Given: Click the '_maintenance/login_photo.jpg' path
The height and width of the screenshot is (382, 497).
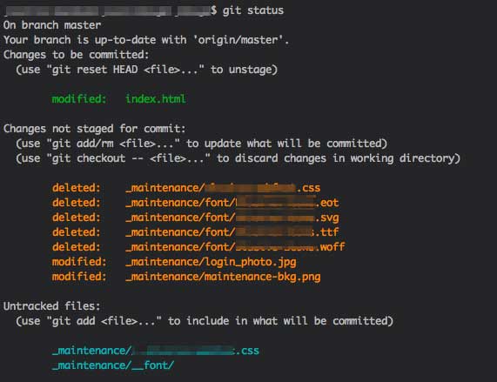Looking at the screenshot, I should (211, 262).
